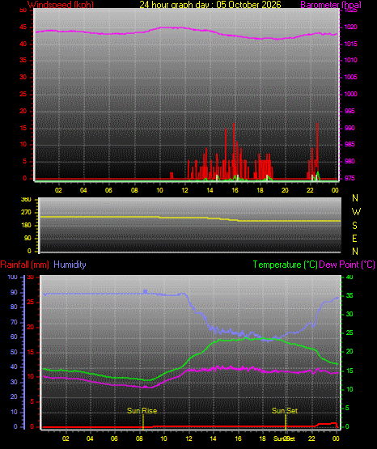Click the 10 hour label under the windspeed graph
The height and width of the screenshot is (449, 377).
point(159,190)
